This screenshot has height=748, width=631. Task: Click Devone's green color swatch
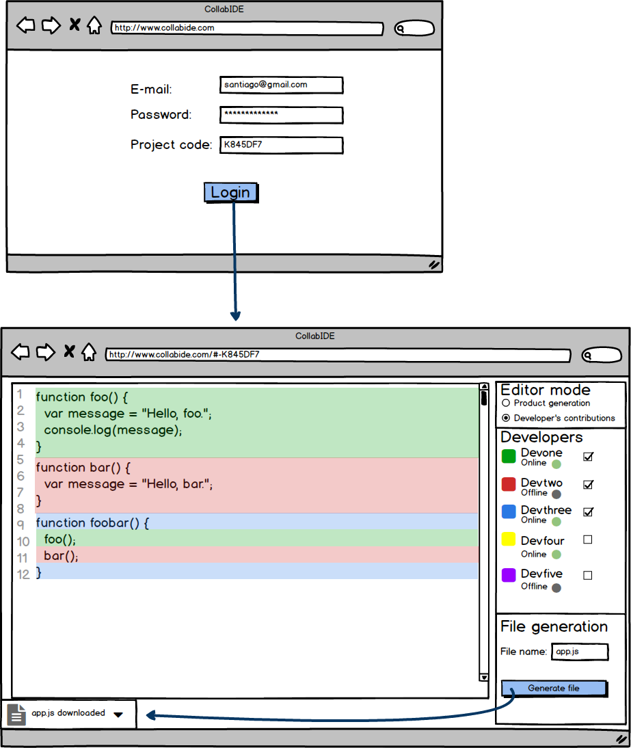point(509,456)
